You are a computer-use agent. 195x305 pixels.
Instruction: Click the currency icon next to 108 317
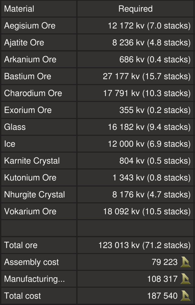pyautogui.click(x=185, y=279)
